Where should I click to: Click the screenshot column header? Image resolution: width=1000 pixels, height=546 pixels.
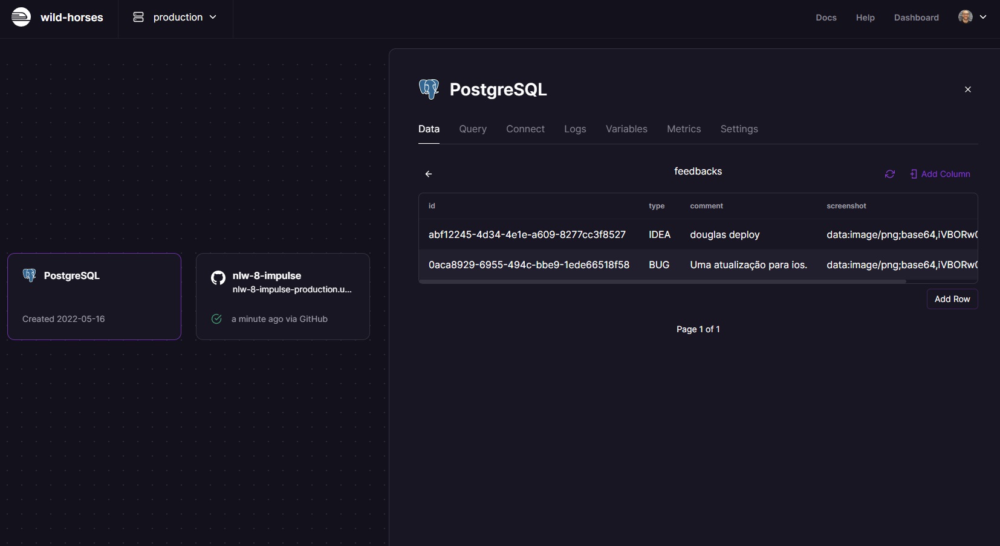pos(846,206)
